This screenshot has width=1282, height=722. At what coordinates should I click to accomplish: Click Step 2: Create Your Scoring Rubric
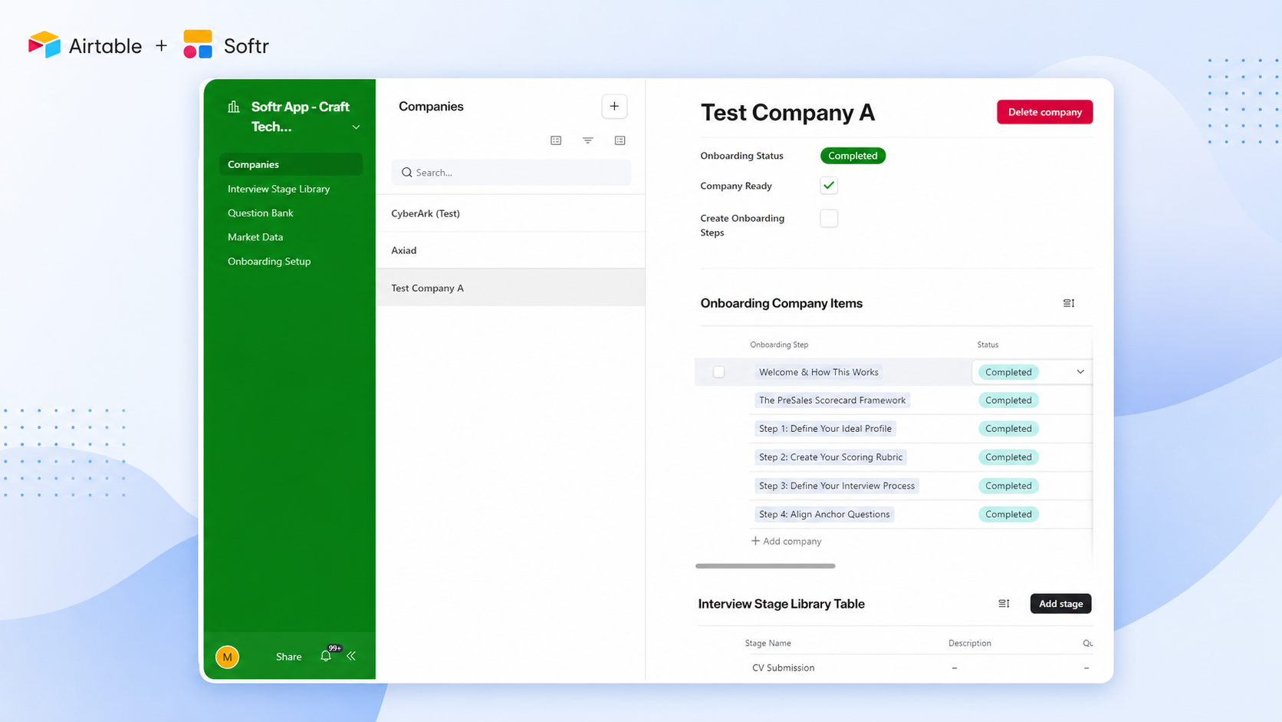pyautogui.click(x=830, y=457)
